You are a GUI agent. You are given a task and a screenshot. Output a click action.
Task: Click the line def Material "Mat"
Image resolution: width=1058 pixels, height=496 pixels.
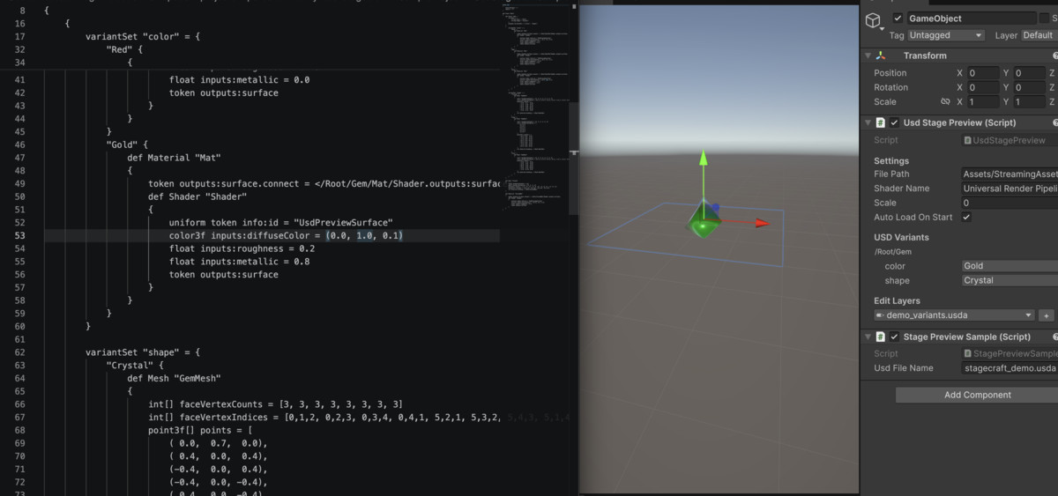tap(175, 157)
